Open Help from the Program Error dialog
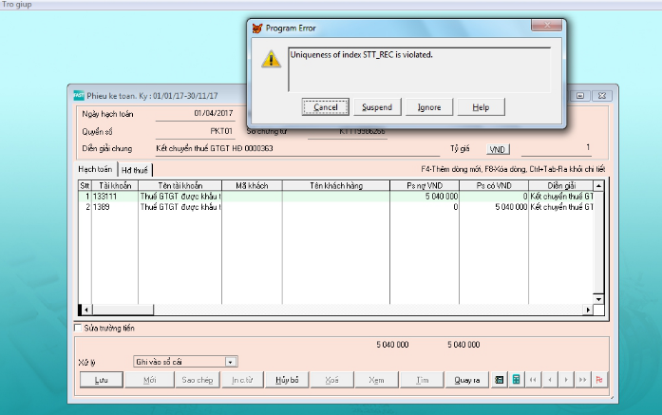The height and width of the screenshot is (415, 662). tap(481, 107)
